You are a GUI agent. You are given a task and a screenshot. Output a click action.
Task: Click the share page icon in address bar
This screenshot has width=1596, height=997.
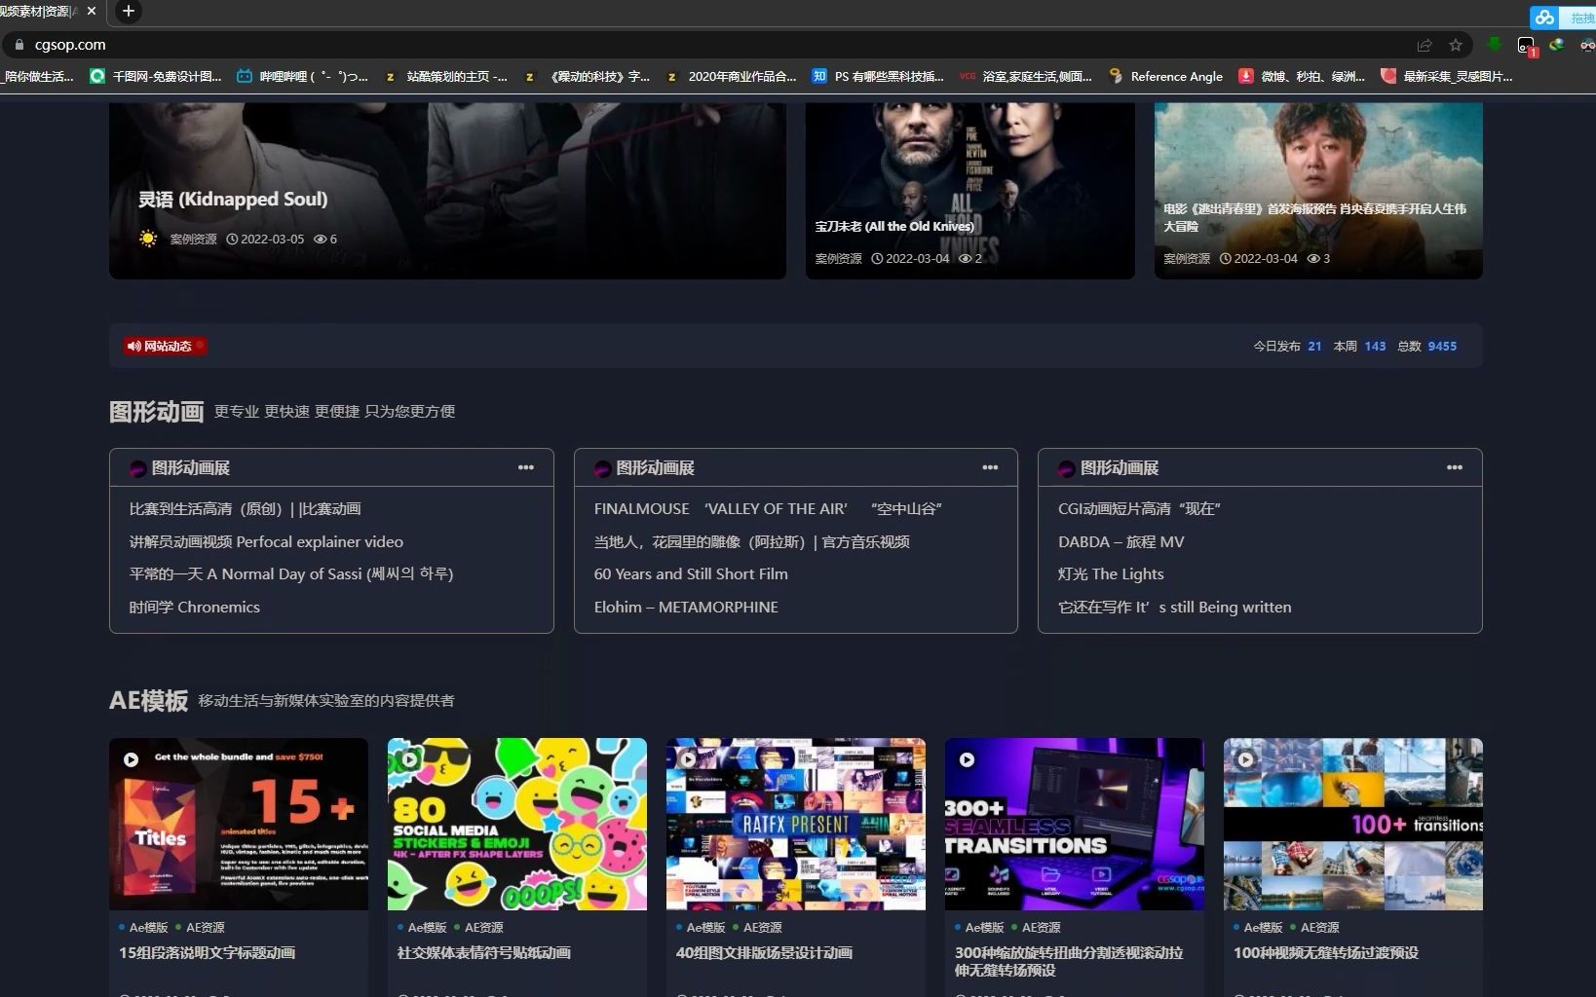pos(1425,45)
